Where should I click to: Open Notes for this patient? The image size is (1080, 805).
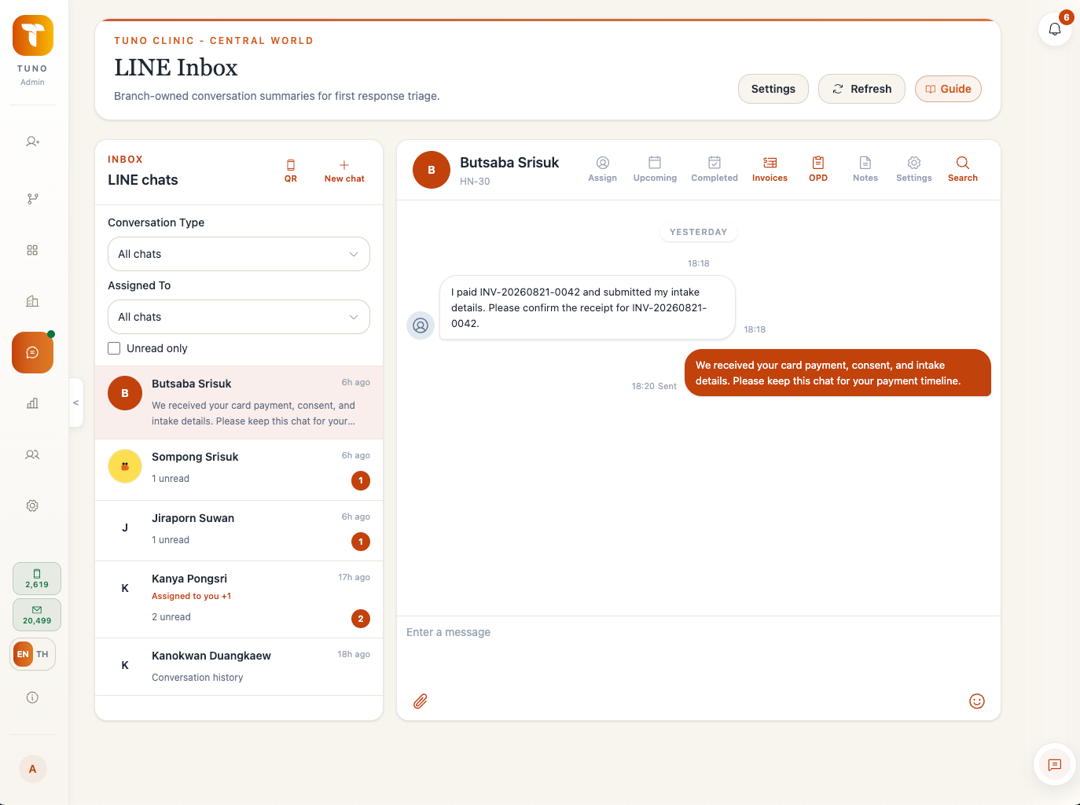865,169
